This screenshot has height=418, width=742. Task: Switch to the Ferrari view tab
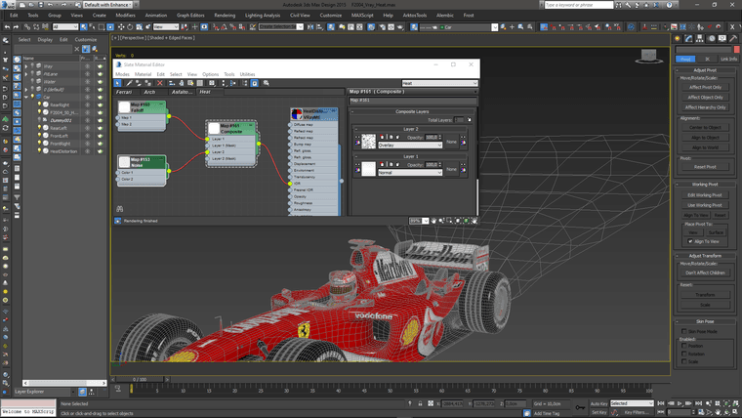click(124, 92)
